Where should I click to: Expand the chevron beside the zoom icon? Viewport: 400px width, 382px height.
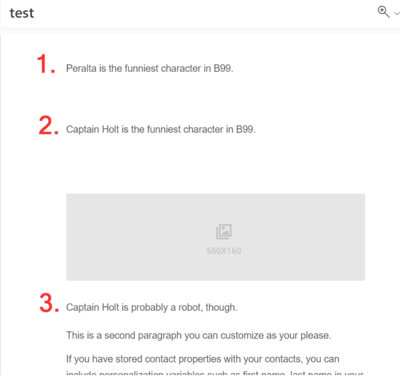pyautogui.click(x=396, y=13)
